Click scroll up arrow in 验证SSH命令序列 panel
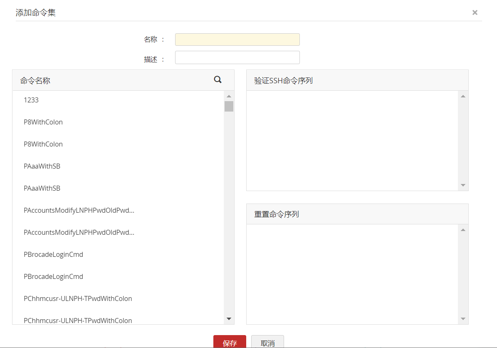Image resolution: width=497 pixels, height=348 pixels. tap(463, 96)
